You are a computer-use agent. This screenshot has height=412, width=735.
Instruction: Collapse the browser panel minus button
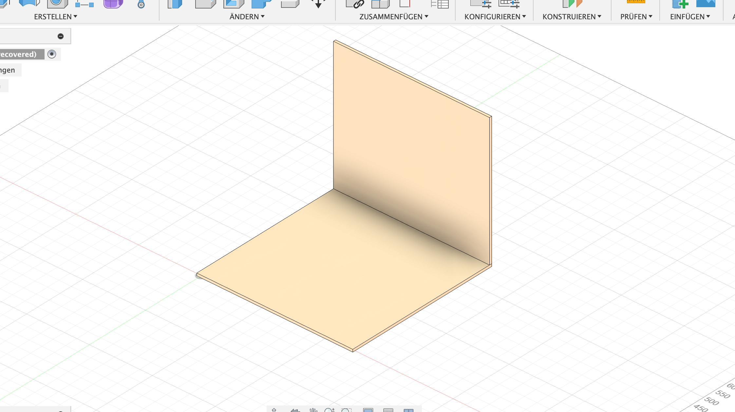[x=61, y=36]
